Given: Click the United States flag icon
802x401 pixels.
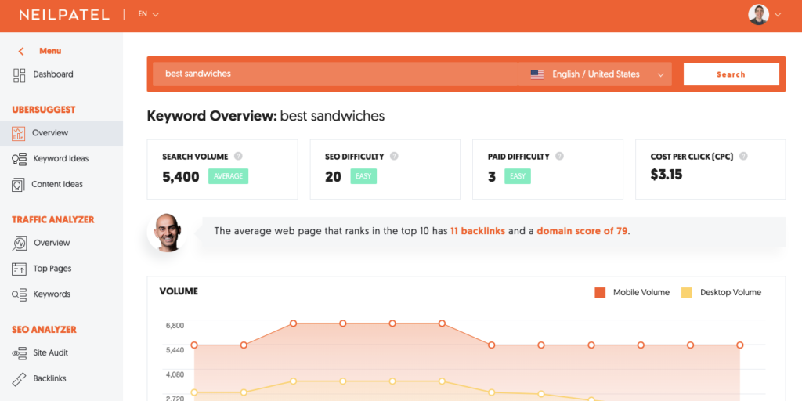Looking at the screenshot, I should (x=537, y=74).
